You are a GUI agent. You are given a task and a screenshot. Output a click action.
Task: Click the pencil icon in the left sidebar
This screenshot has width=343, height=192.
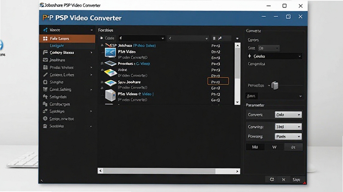click(45, 75)
